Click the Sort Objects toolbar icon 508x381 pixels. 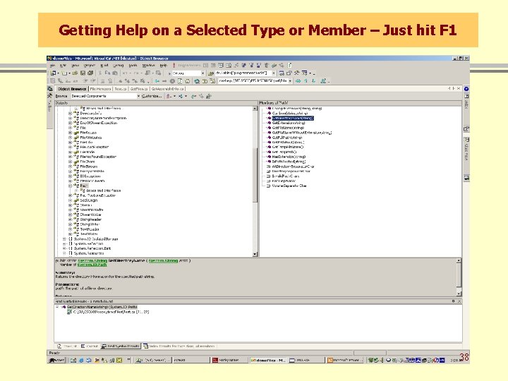tap(169, 96)
